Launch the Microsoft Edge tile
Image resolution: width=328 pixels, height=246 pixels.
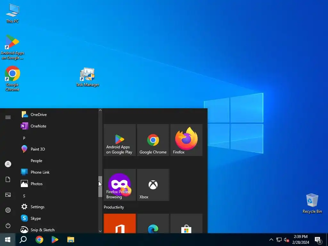[x=153, y=223]
